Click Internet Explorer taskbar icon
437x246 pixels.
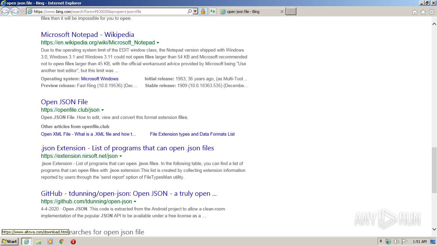[x=26, y=241]
